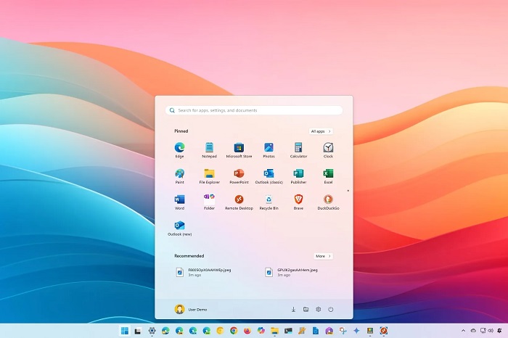Image resolution: width=508 pixels, height=338 pixels.
Task: Open volume speaker tray icon
Action: (491, 331)
